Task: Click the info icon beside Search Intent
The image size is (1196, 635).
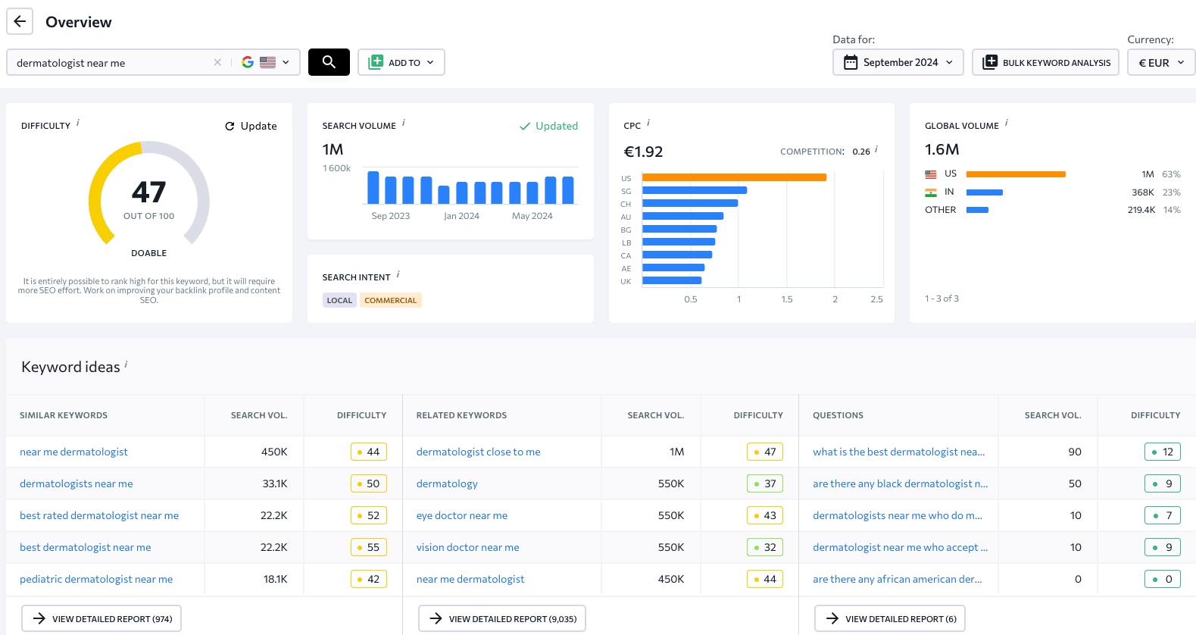Action: (x=398, y=274)
